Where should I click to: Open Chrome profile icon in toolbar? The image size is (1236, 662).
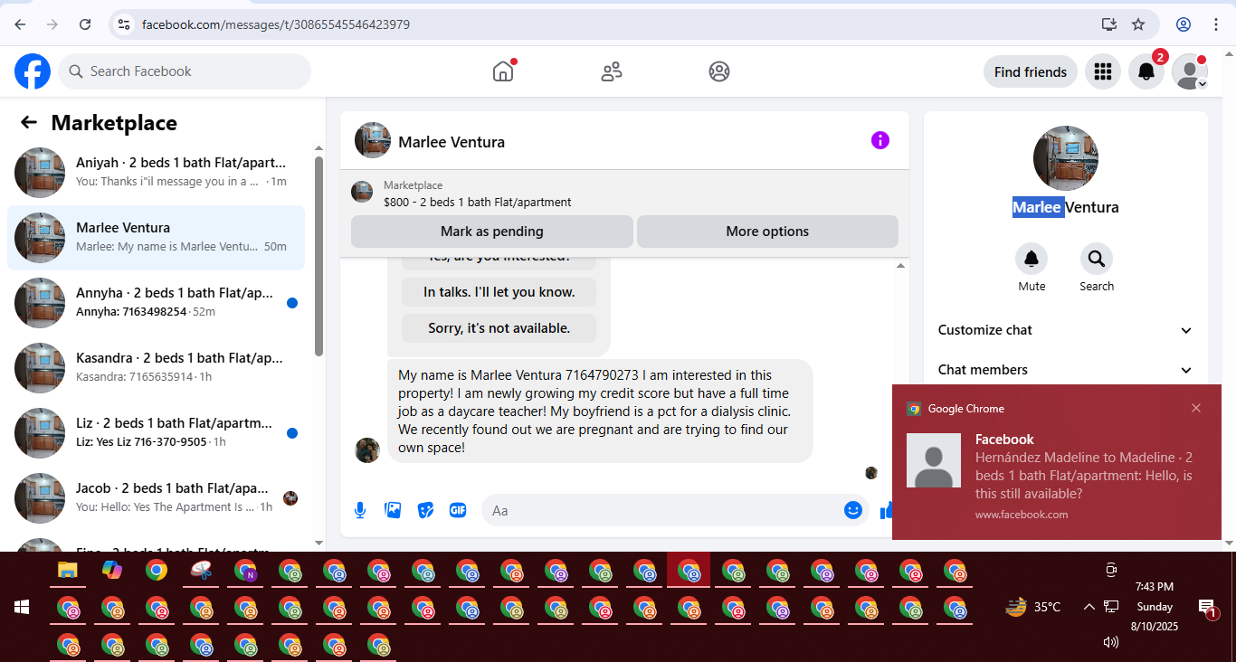click(1184, 24)
